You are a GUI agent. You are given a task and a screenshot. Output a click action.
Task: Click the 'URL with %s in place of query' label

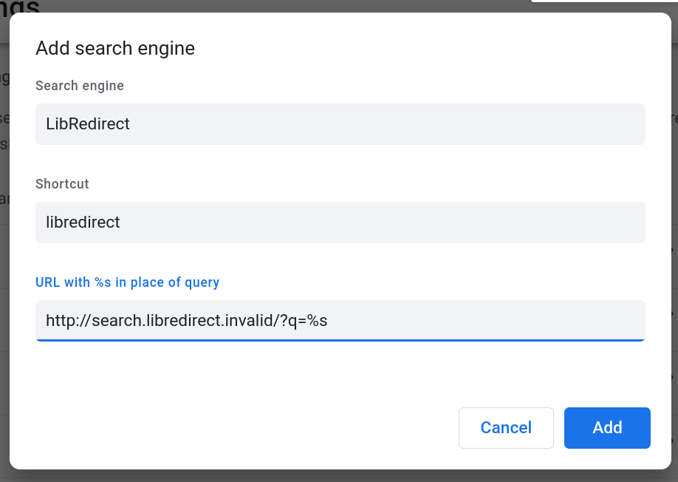click(x=128, y=282)
